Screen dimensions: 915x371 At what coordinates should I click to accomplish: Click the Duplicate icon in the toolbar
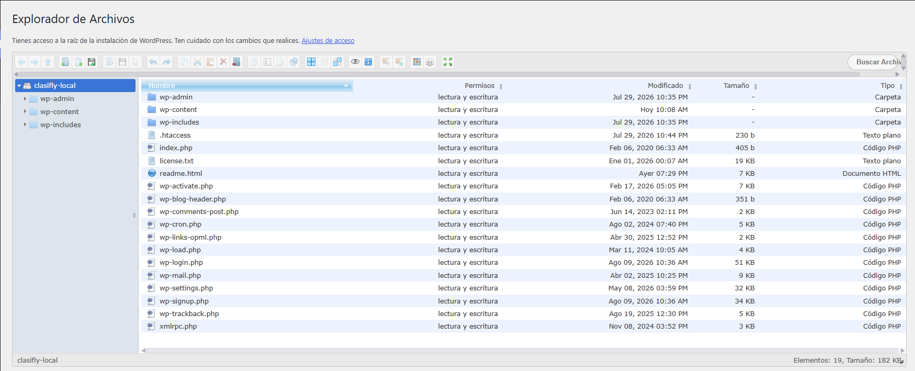[254, 62]
